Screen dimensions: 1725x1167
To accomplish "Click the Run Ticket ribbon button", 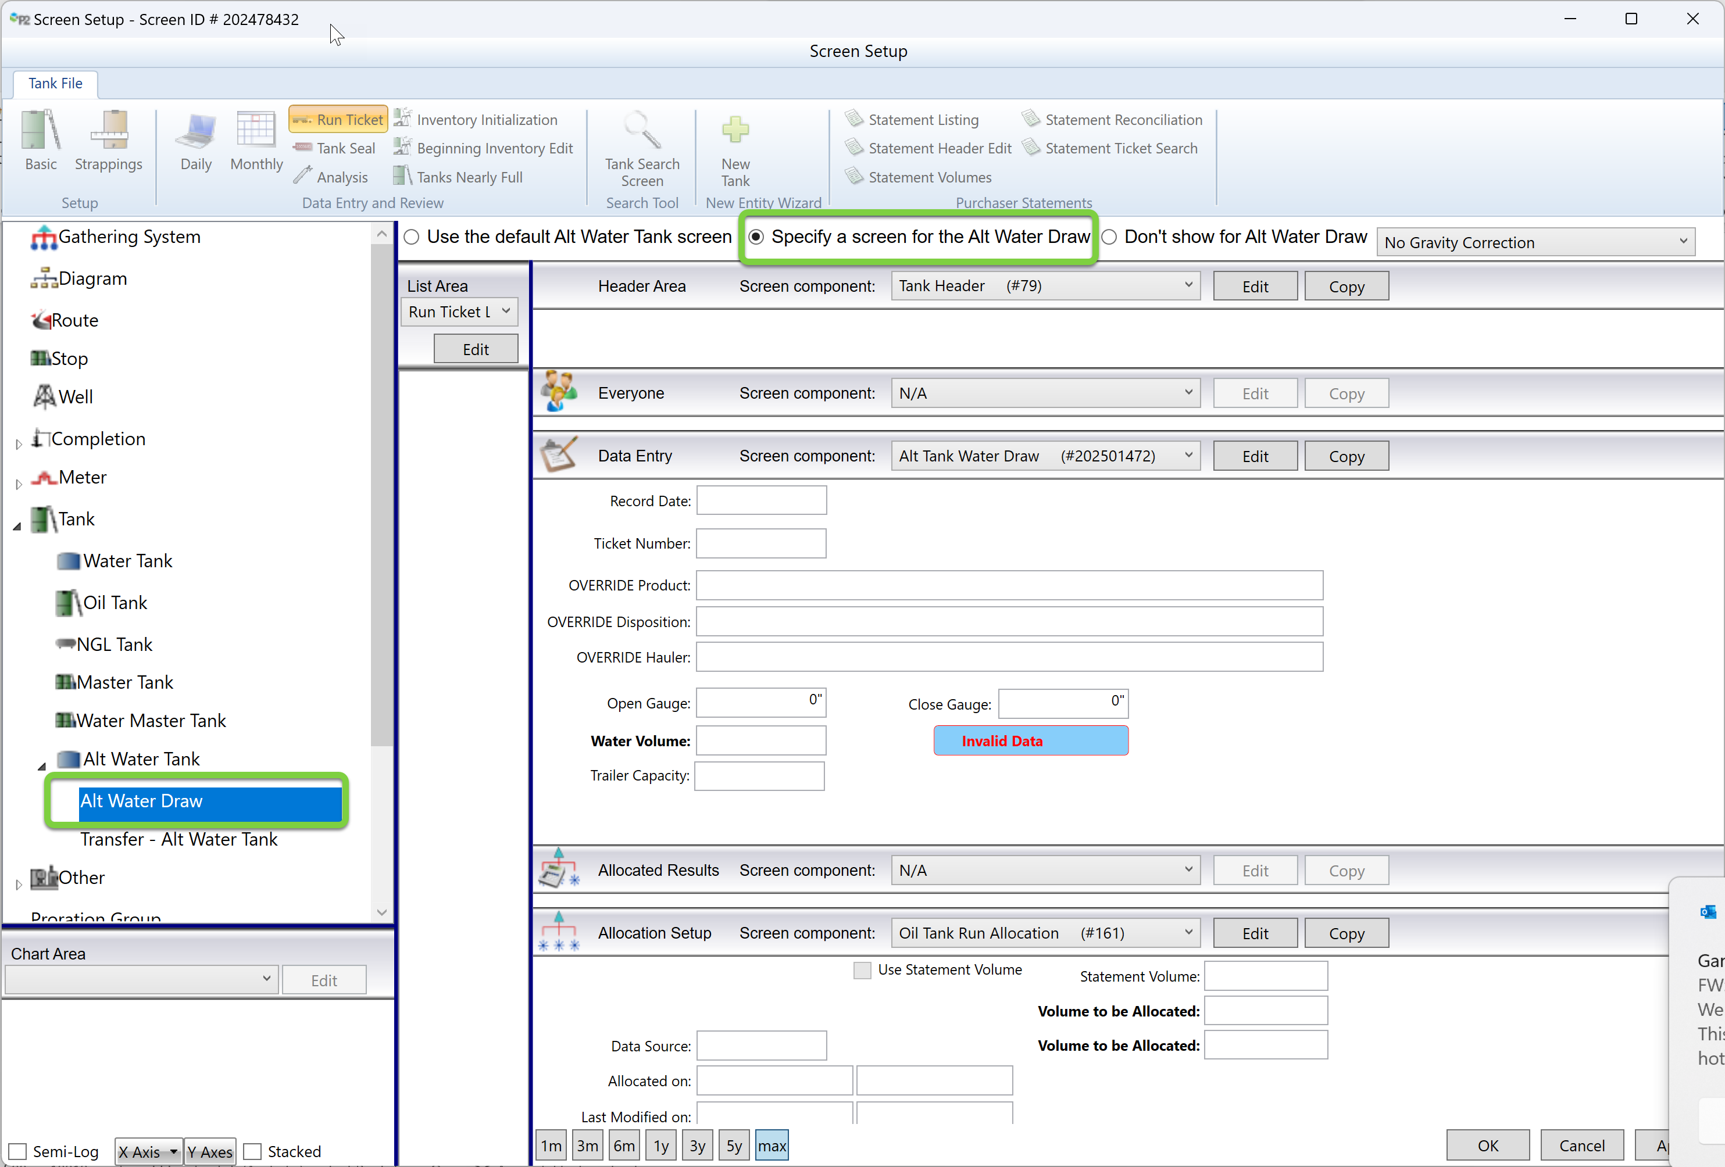I will pyautogui.click(x=338, y=120).
